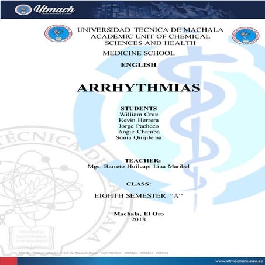Click the Utmach wordmark in the banner

tap(54, 9)
